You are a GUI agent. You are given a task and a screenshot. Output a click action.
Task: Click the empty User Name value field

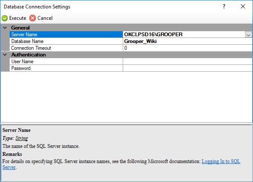[187, 62]
